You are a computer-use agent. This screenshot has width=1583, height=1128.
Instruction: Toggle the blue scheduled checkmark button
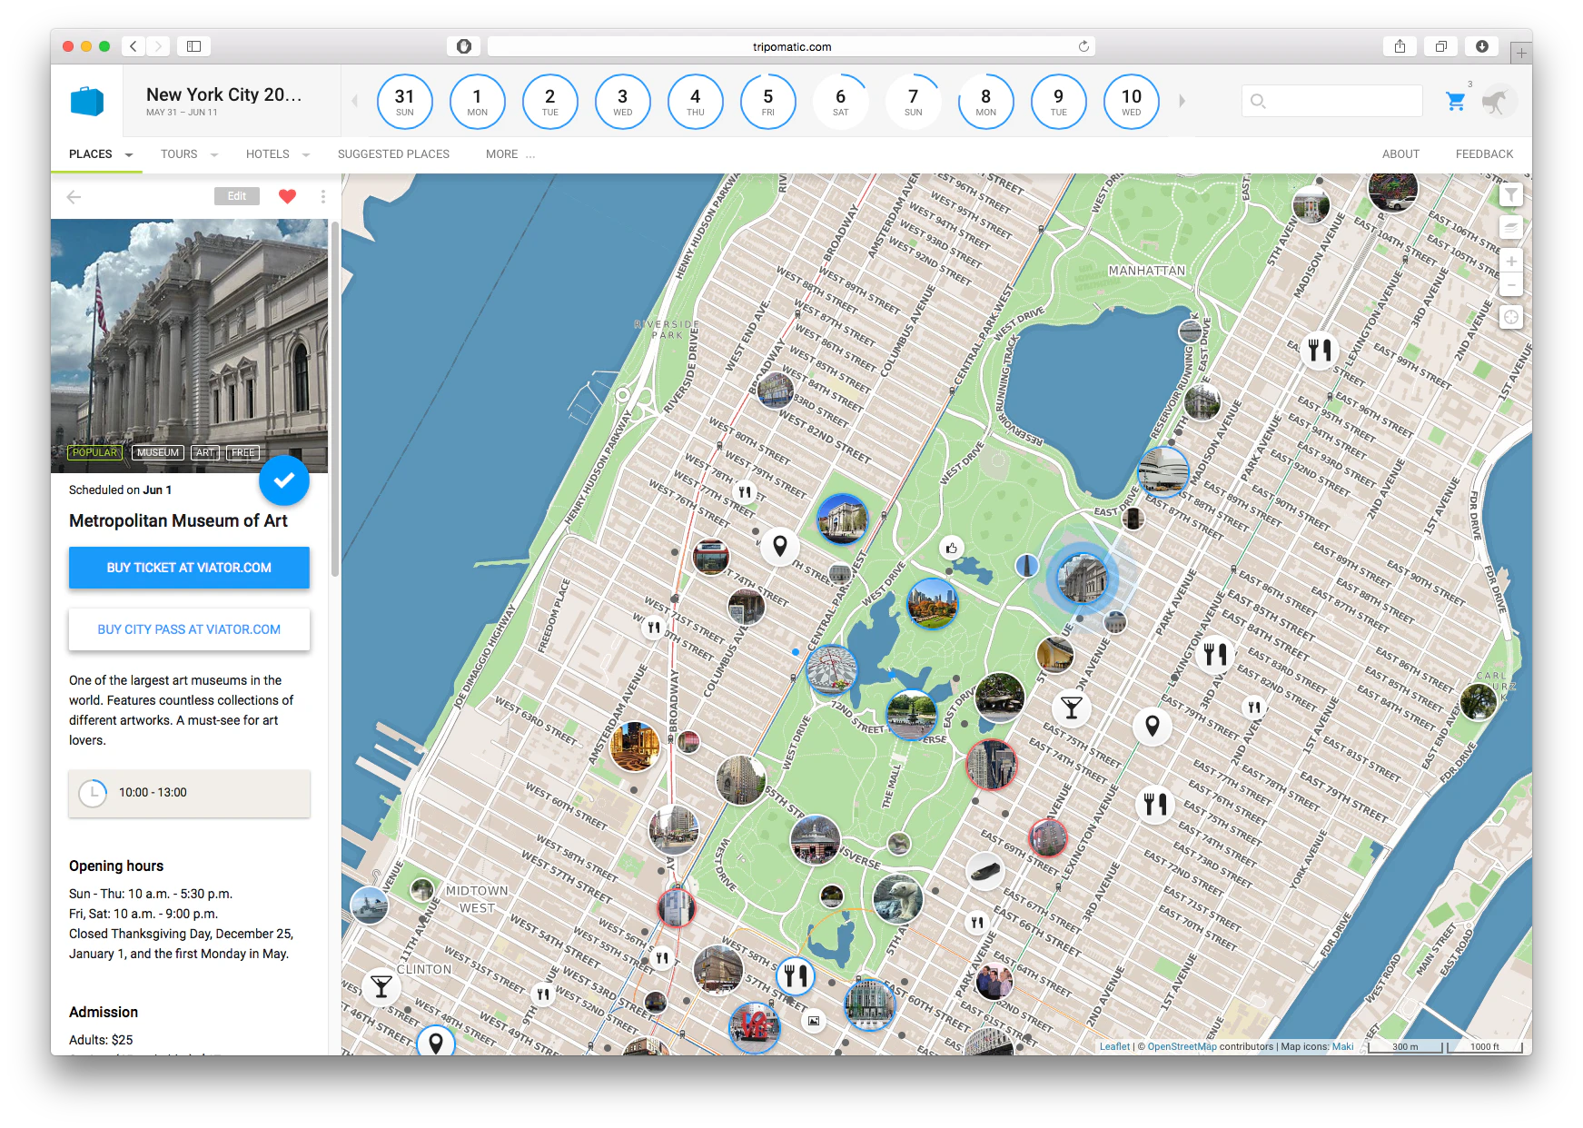click(284, 480)
